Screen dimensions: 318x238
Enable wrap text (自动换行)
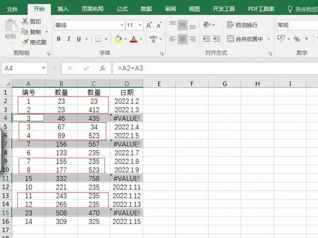[x=242, y=25]
